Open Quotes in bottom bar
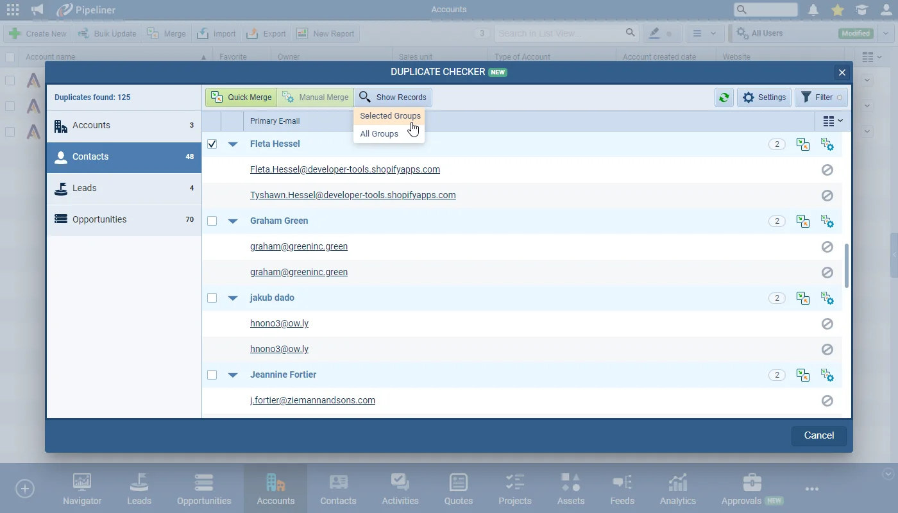Viewport: 898px width, 513px height. point(459,489)
